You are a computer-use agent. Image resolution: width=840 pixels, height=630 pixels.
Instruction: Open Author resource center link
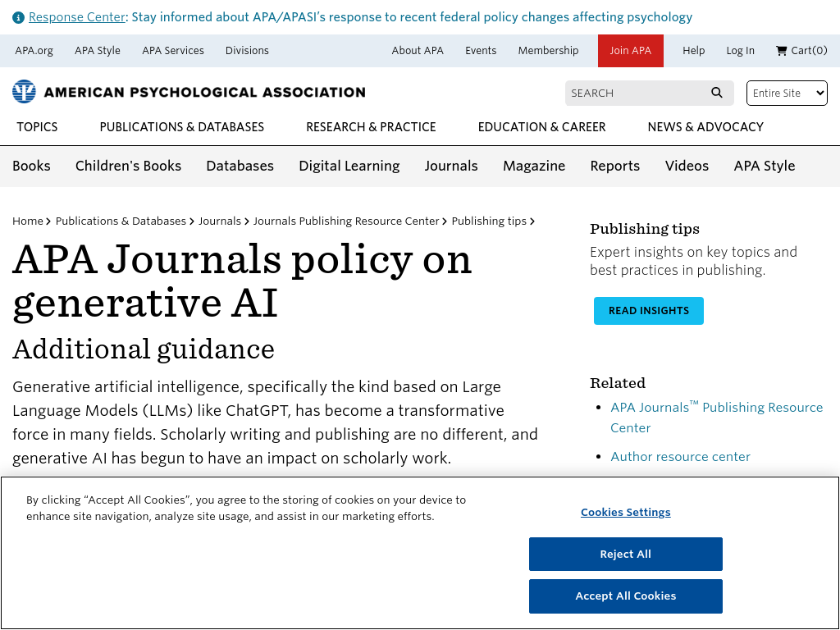[x=680, y=456]
